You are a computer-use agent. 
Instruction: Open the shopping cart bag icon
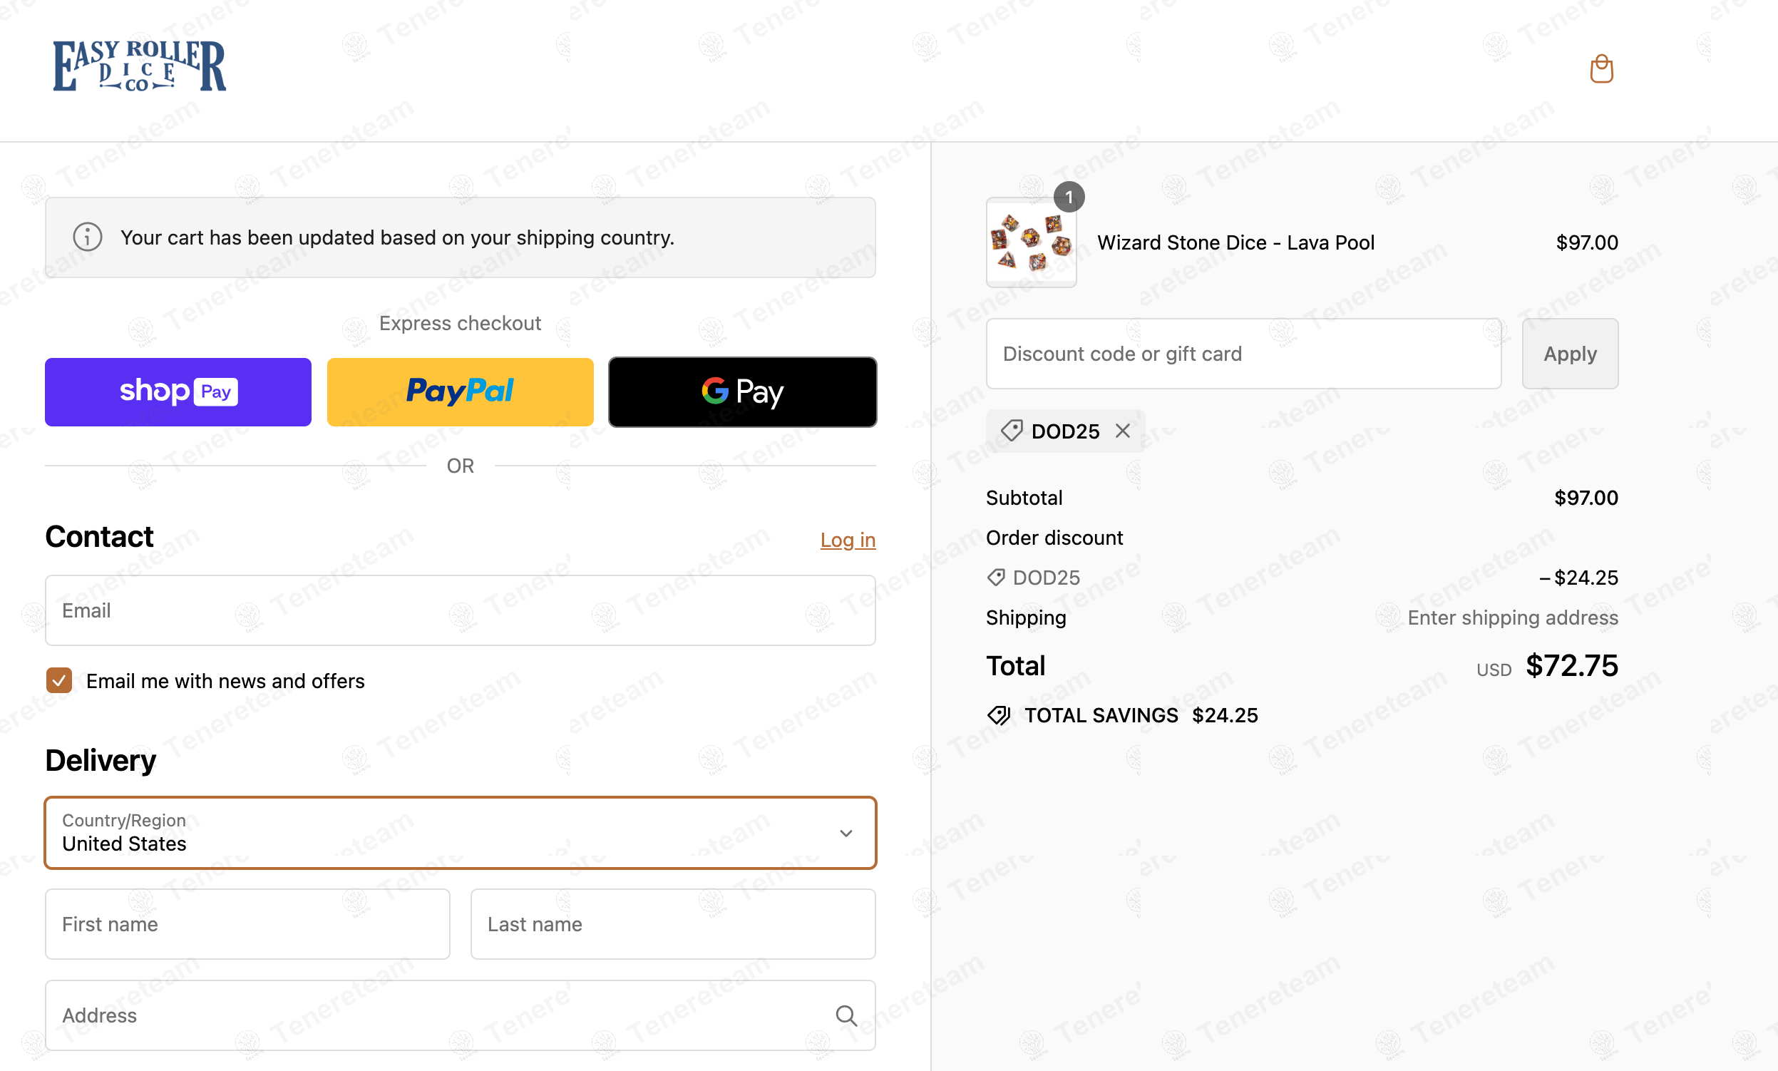(1602, 68)
